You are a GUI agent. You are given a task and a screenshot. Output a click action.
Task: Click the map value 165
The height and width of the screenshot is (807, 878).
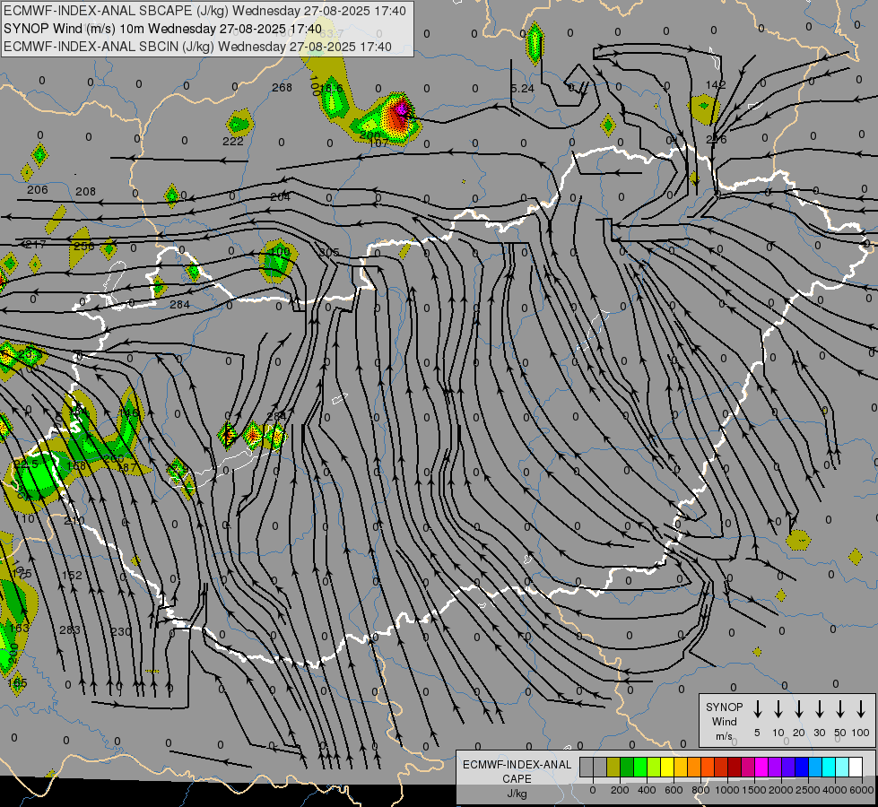click(x=17, y=682)
